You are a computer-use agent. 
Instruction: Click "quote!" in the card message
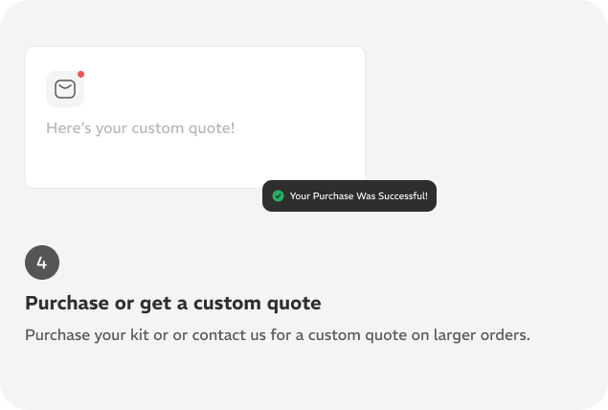pyautogui.click(x=212, y=128)
